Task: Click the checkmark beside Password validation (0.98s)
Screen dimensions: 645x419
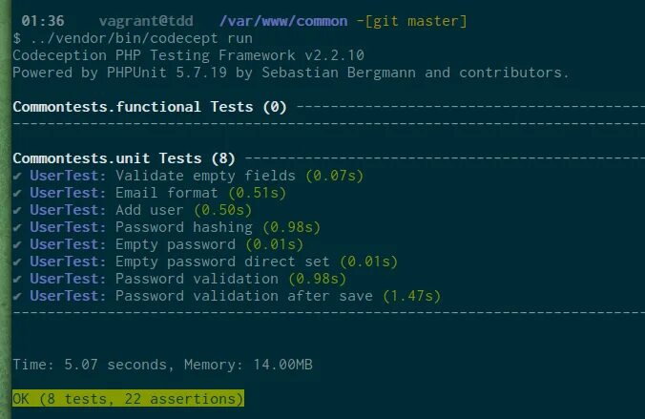Action: coord(17,280)
